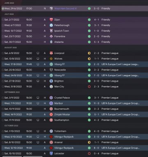This screenshot has width=148, height=157.
Task: Open the 7 - 0 result against Viborg FF
Action: (97, 75)
